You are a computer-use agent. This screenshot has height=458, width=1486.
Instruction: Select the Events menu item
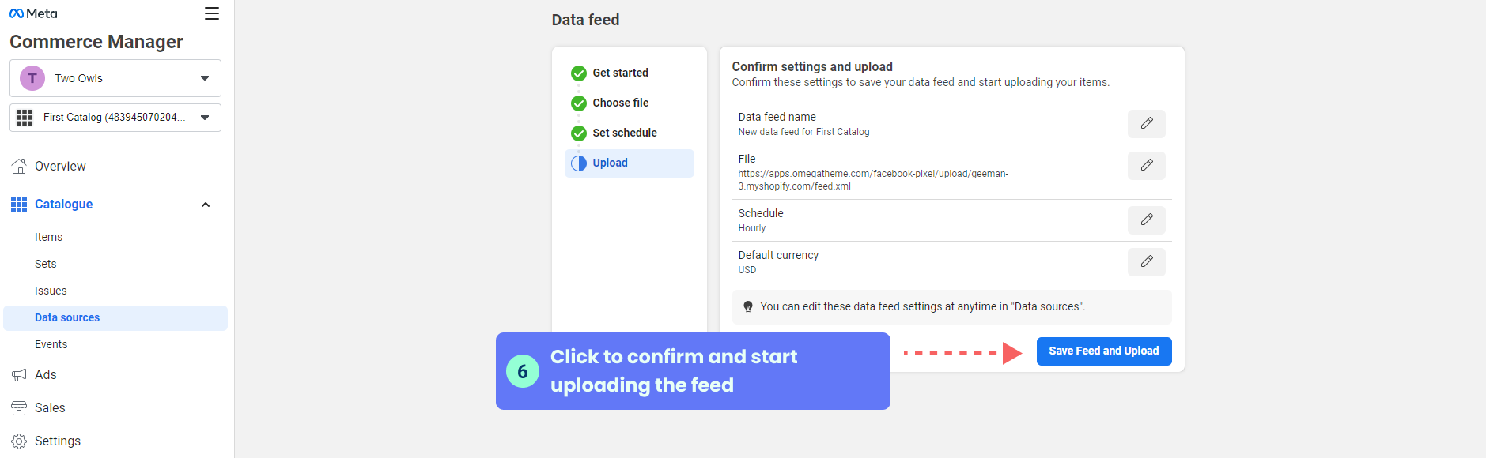(x=51, y=344)
